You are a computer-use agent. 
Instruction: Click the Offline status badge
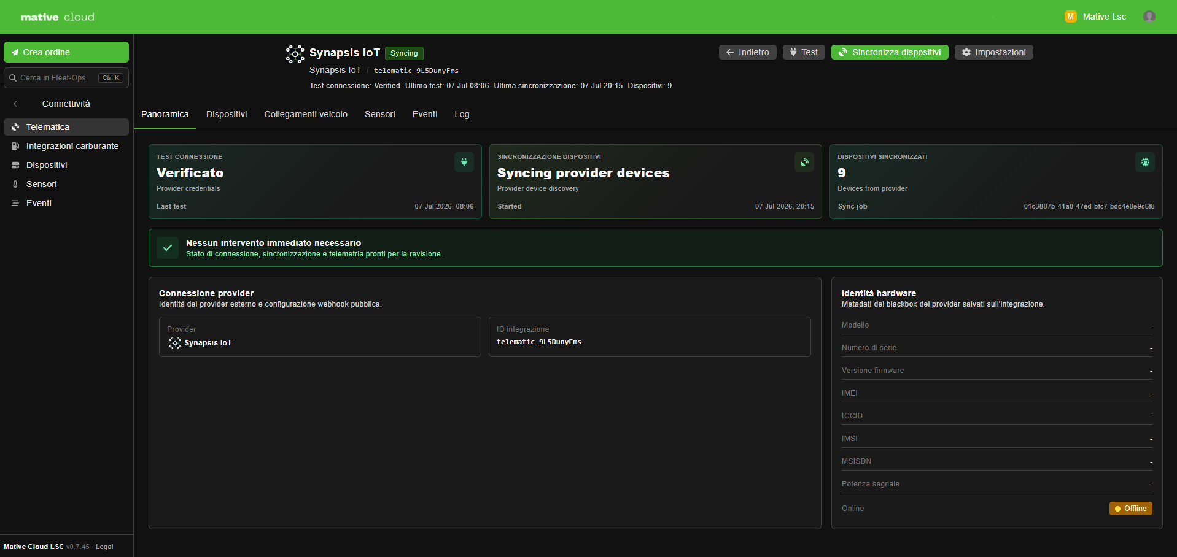click(x=1130, y=509)
